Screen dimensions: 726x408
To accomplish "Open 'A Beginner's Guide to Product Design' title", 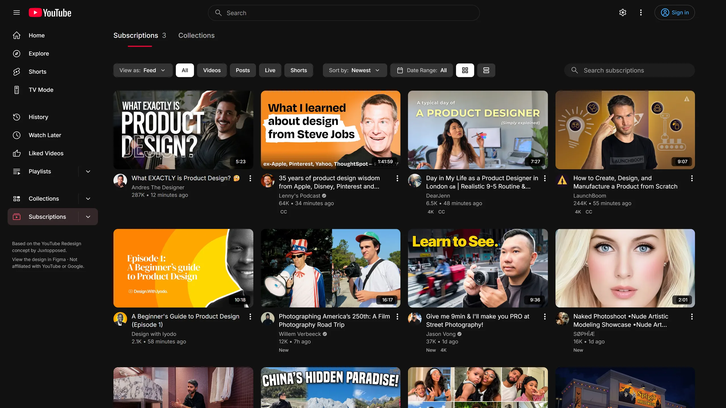I will pyautogui.click(x=185, y=320).
